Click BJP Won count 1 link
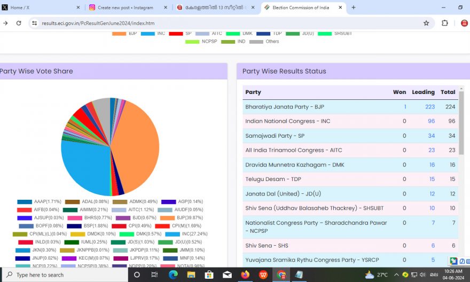 coord(405,107)
